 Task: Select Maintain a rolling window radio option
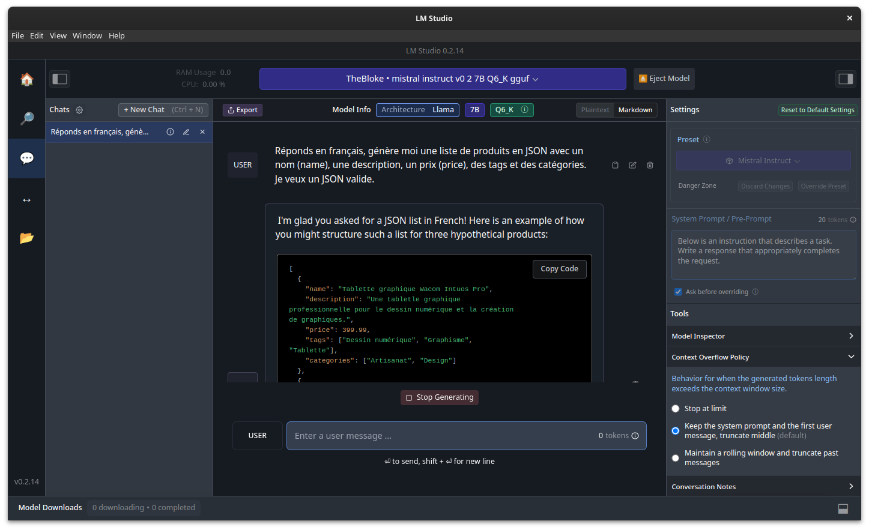(x=676, y=458)
